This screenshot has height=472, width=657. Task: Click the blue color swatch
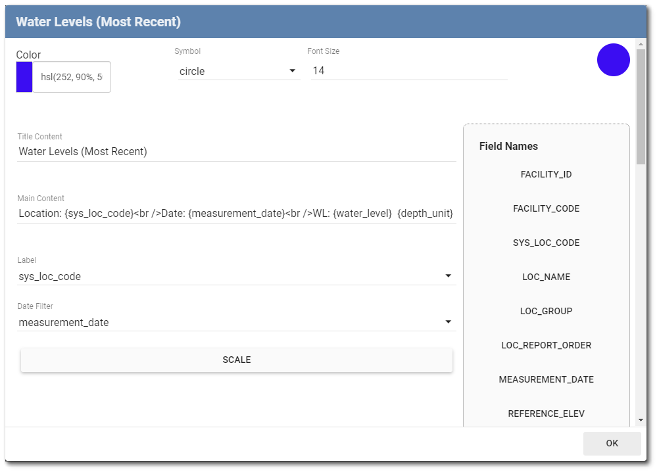[24, 77]
